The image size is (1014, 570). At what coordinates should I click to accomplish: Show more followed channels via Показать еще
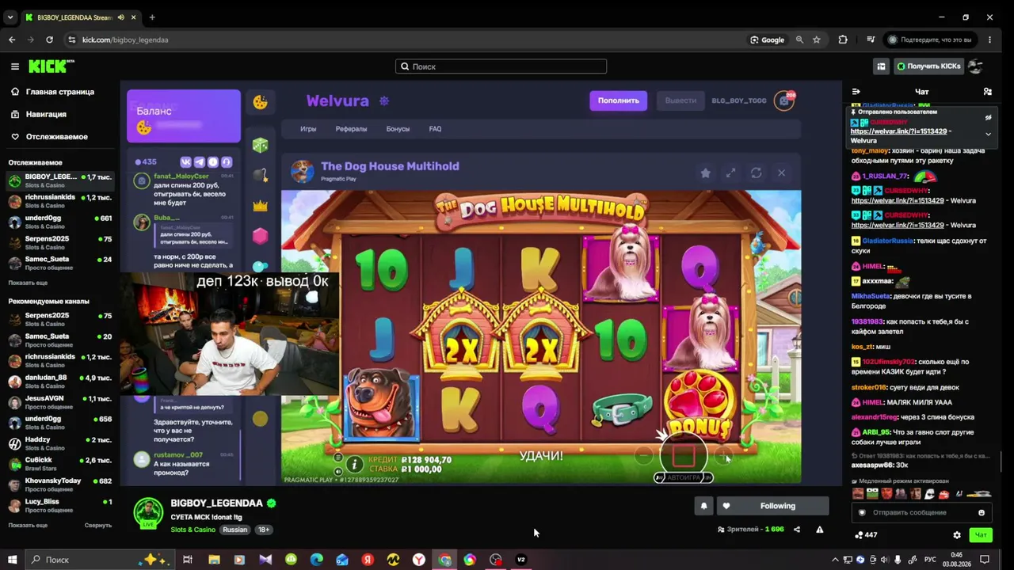coord(28,283)
